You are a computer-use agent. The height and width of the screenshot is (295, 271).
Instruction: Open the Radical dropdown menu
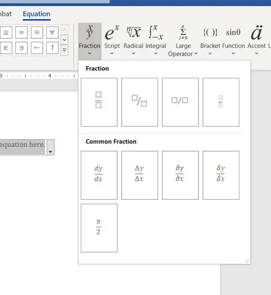coord(133,40)
